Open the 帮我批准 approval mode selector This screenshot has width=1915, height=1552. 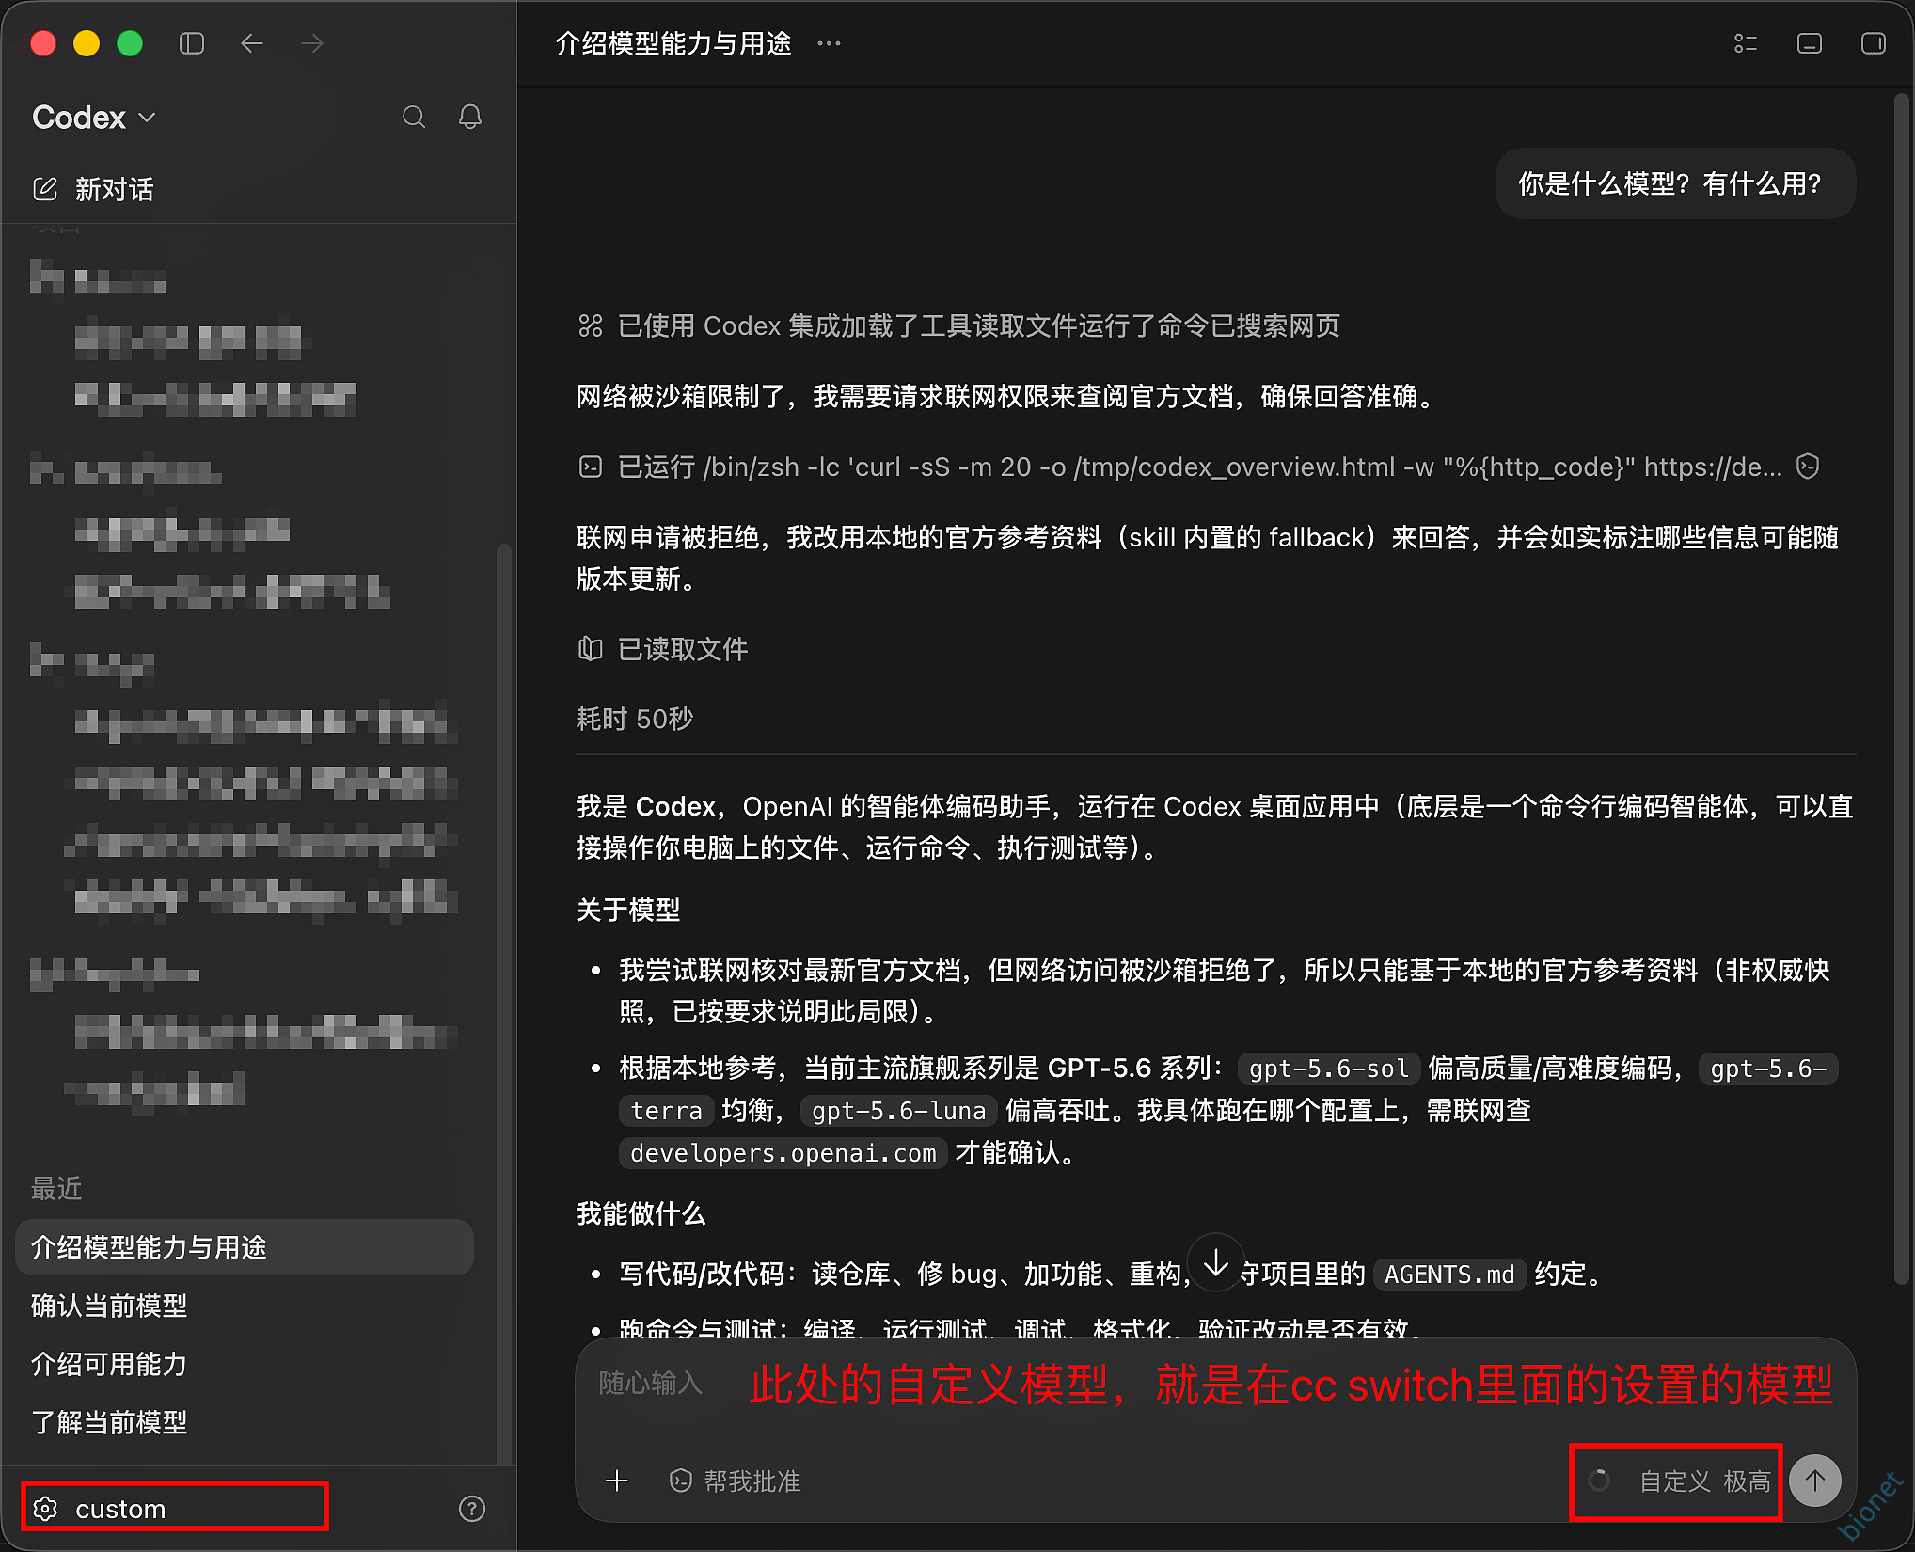[x=736, y=1481]
